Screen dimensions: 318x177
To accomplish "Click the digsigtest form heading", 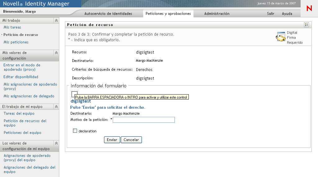I will pos(81,101).
